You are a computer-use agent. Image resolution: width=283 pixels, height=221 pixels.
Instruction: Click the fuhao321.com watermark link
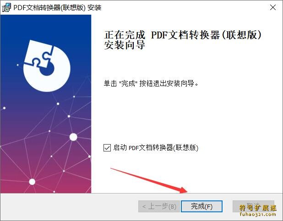(x=258, y=215)
